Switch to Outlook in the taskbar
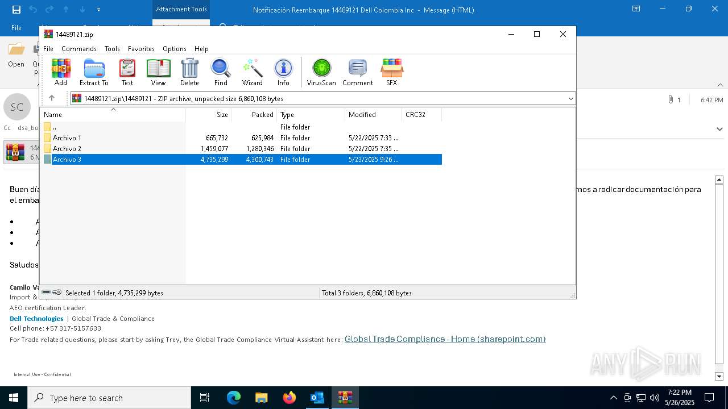 coord(317,398)
